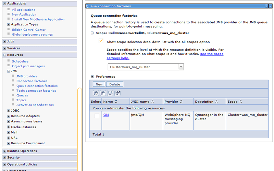The image size is (274, 171).
Task: Expand the Jobs navigation section
Action: click(x=4, y=41)
